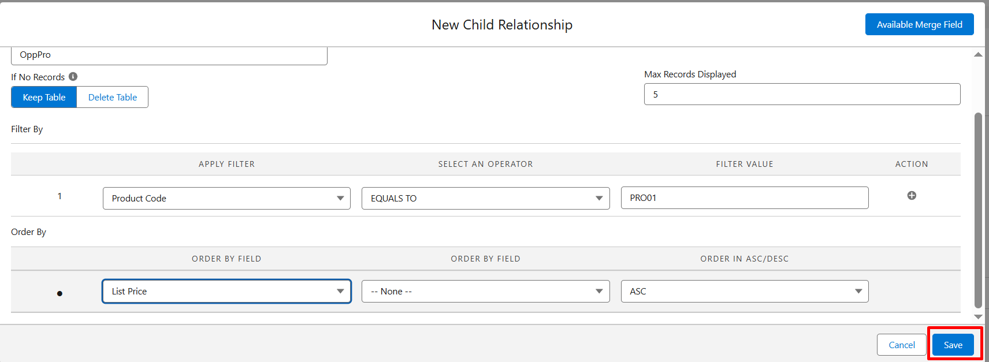Click the bullet marker in Order By row

60,293
